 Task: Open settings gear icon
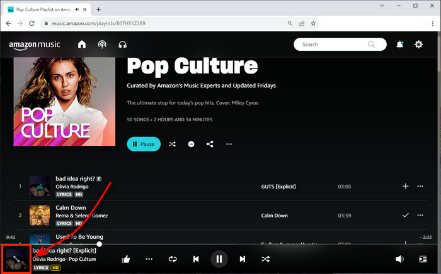pyautogui.click(x=418, y=45)
